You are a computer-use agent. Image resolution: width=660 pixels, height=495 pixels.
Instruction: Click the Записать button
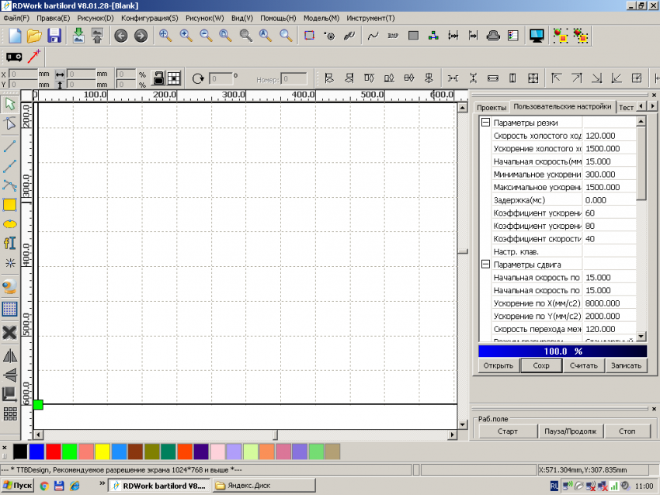pyautogui.click(x=626, y=365)
